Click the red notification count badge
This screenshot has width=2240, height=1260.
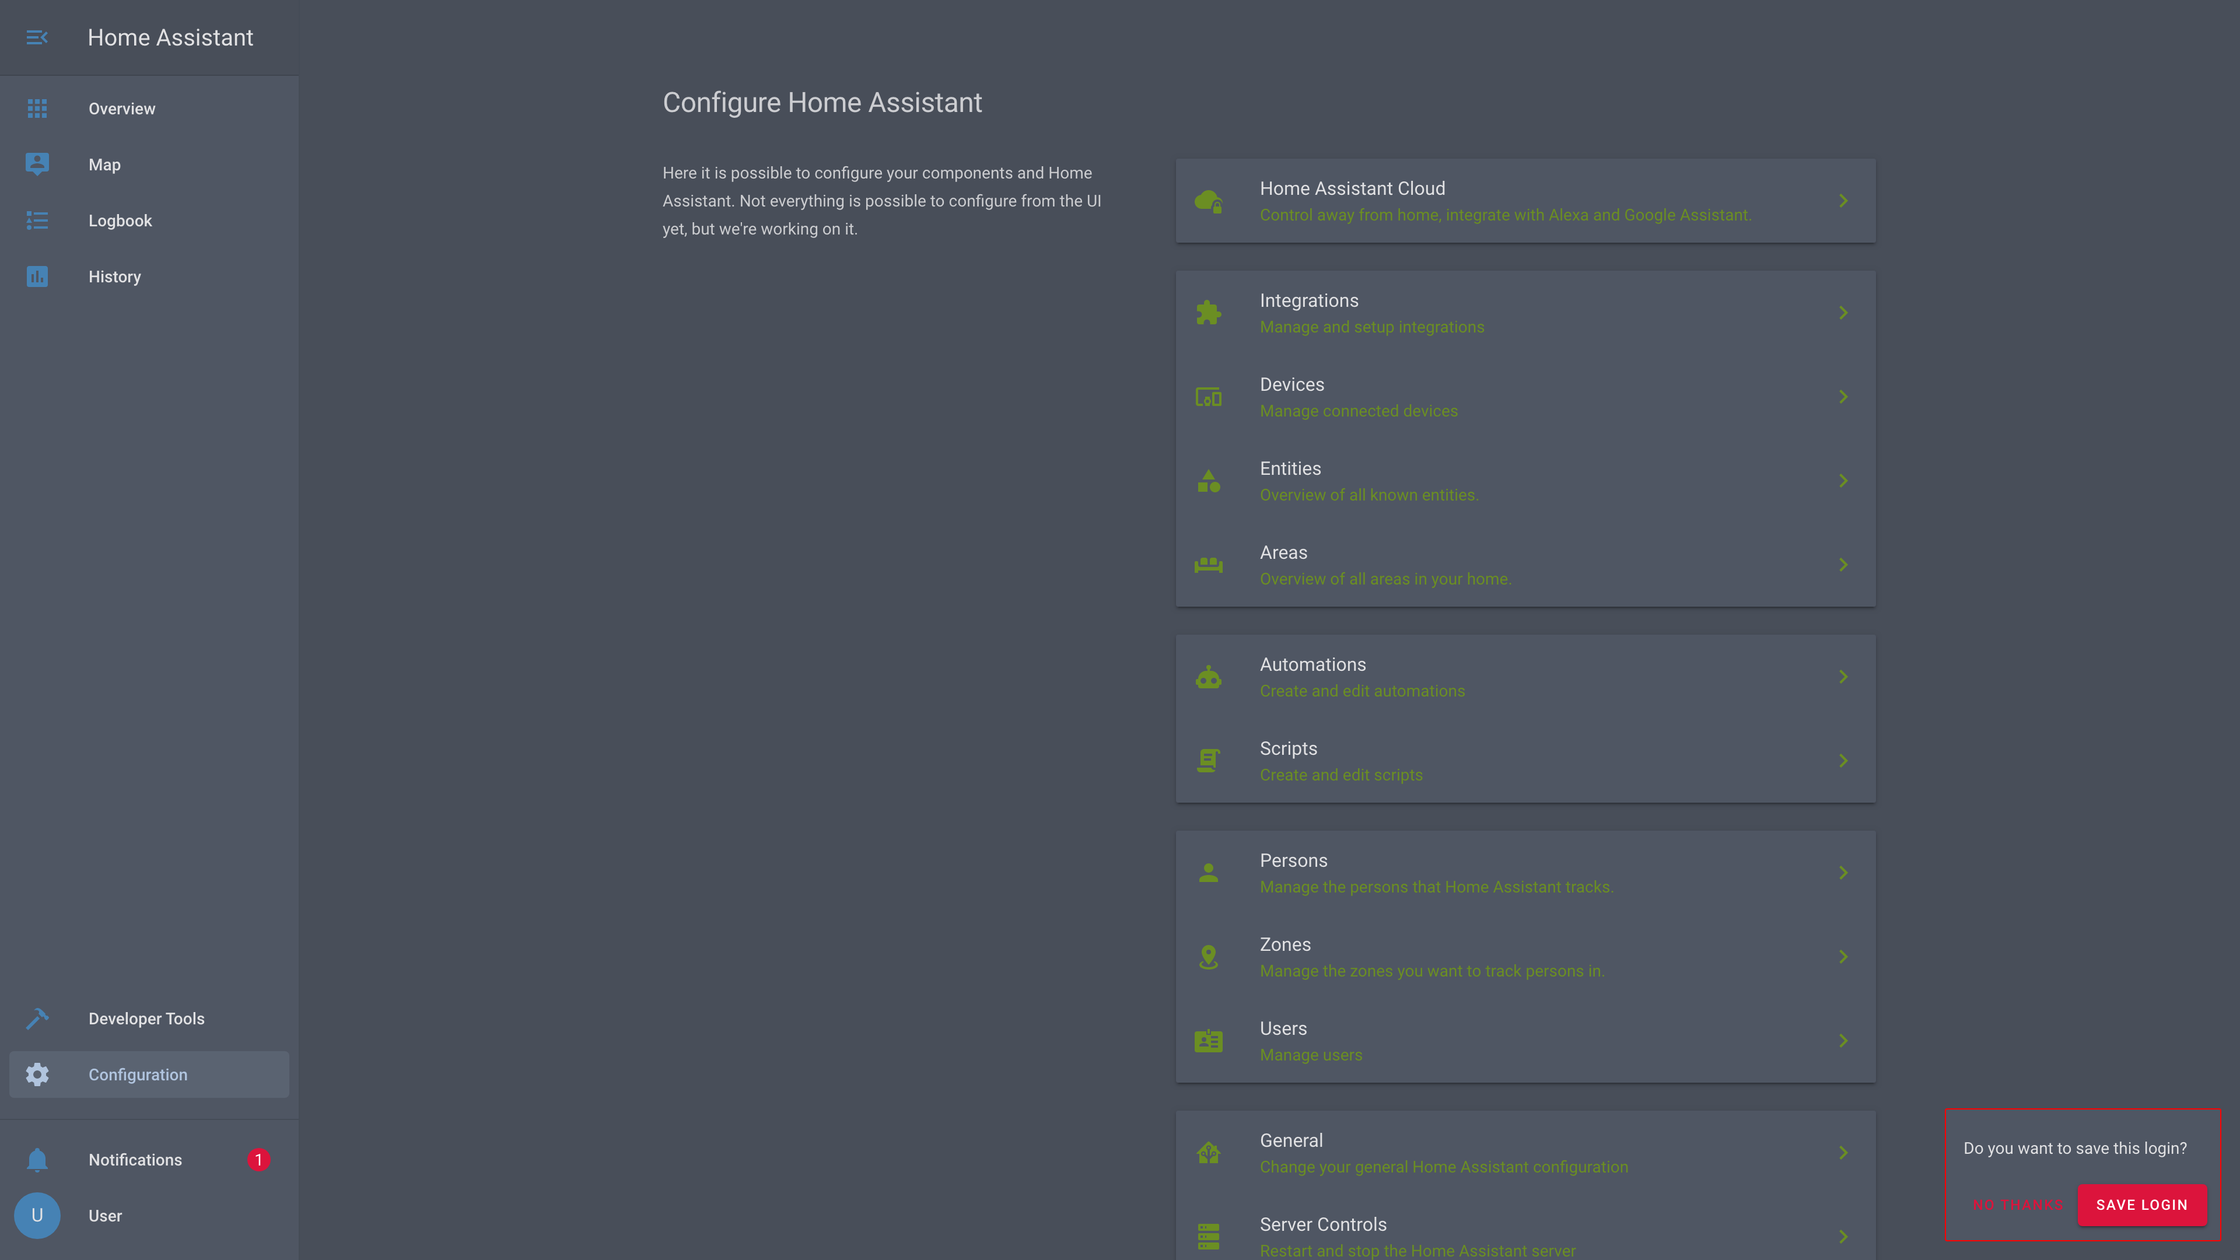click(x=258, y=1159)
